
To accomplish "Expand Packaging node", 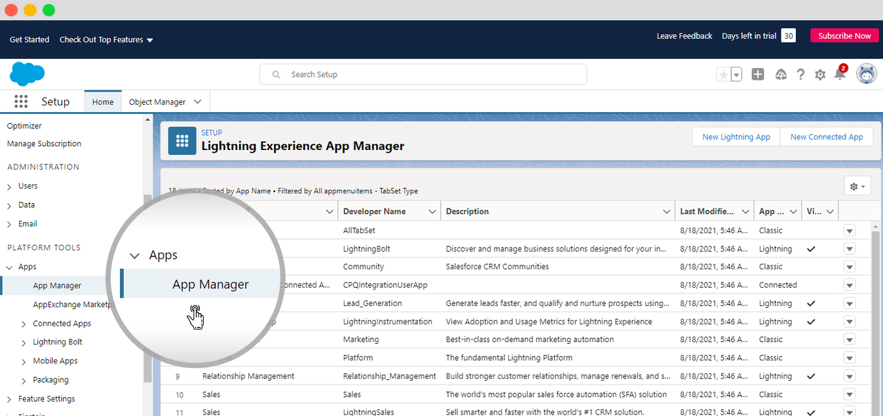I will coord(24,380).
